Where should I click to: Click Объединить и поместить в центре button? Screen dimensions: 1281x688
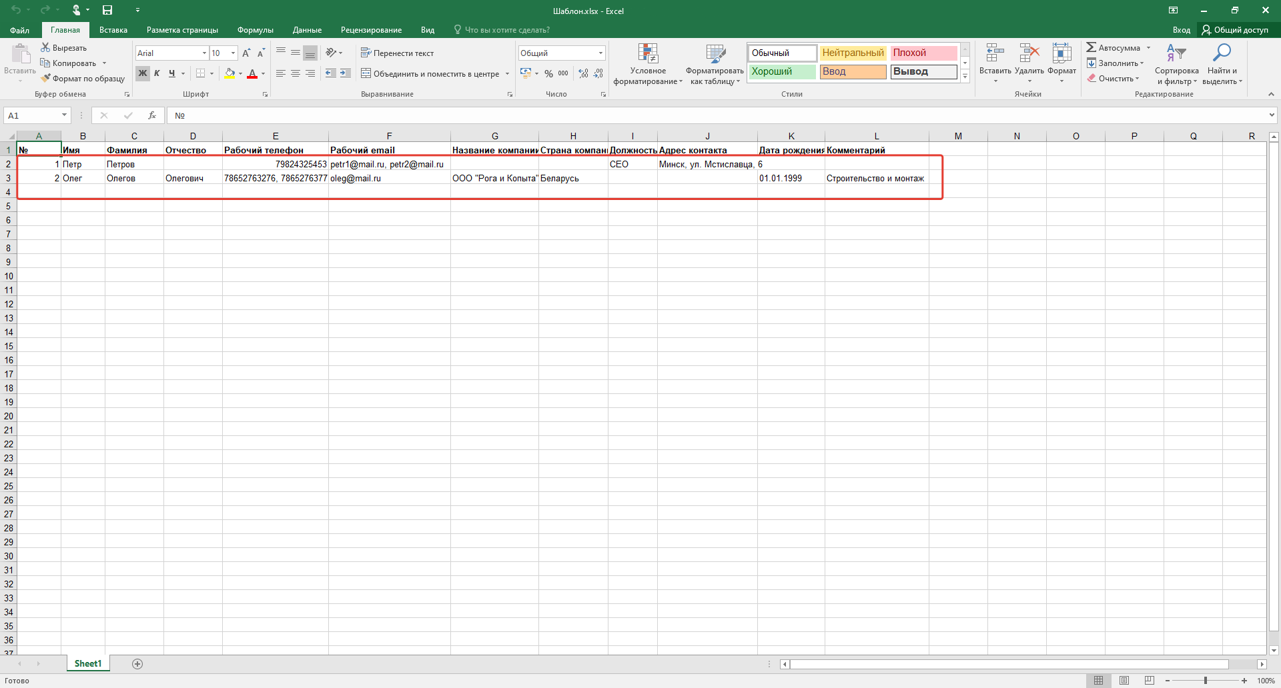(430, 73)
